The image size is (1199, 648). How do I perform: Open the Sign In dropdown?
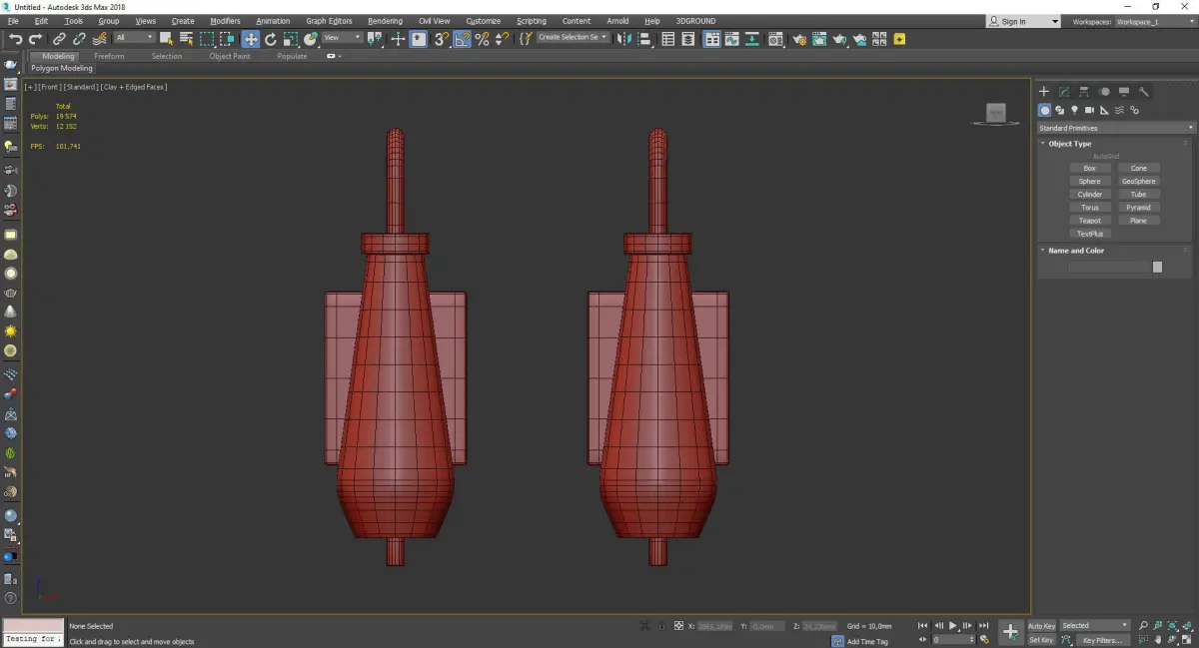1023,21
